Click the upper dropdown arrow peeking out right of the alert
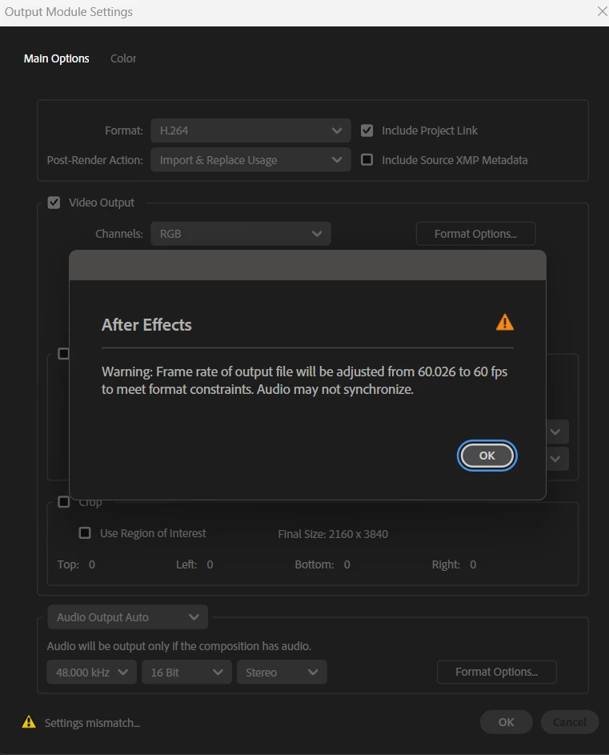The width and height of the screenshot is (609, 755). click(555, 432)
